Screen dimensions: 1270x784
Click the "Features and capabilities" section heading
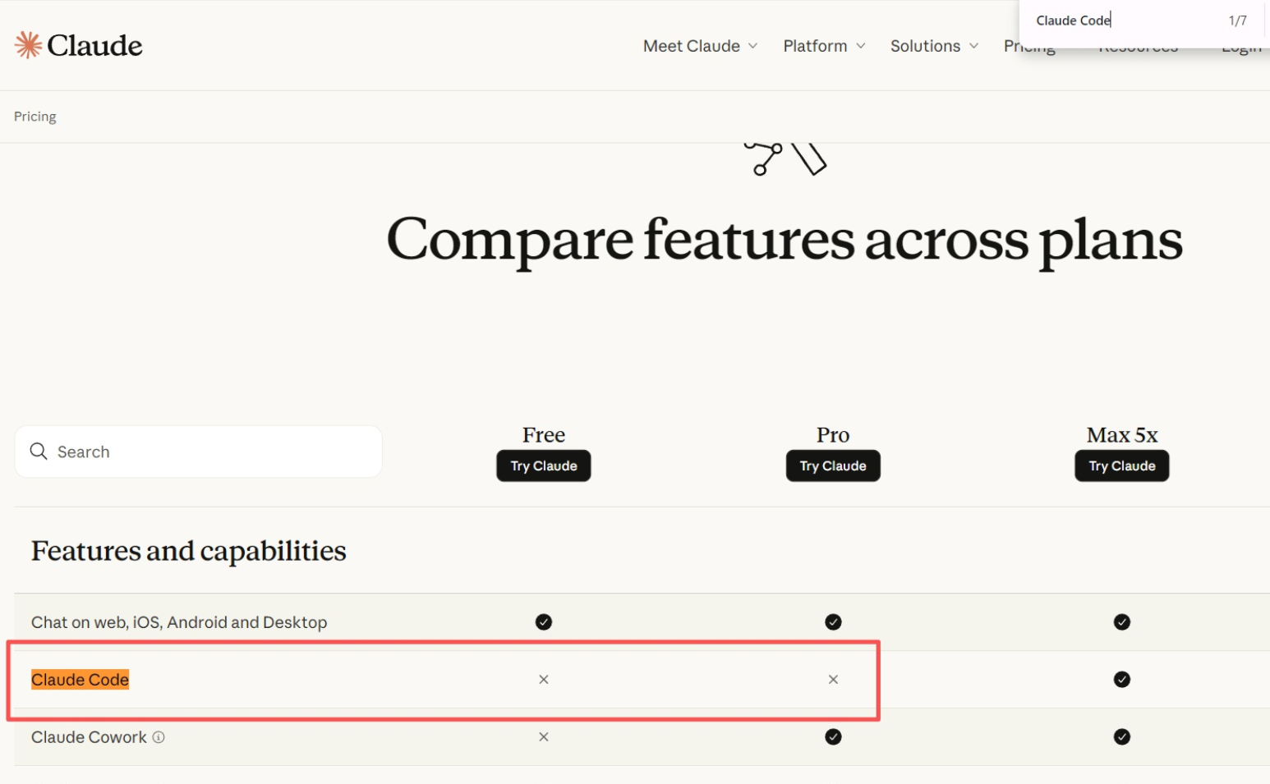pos(189,551)
